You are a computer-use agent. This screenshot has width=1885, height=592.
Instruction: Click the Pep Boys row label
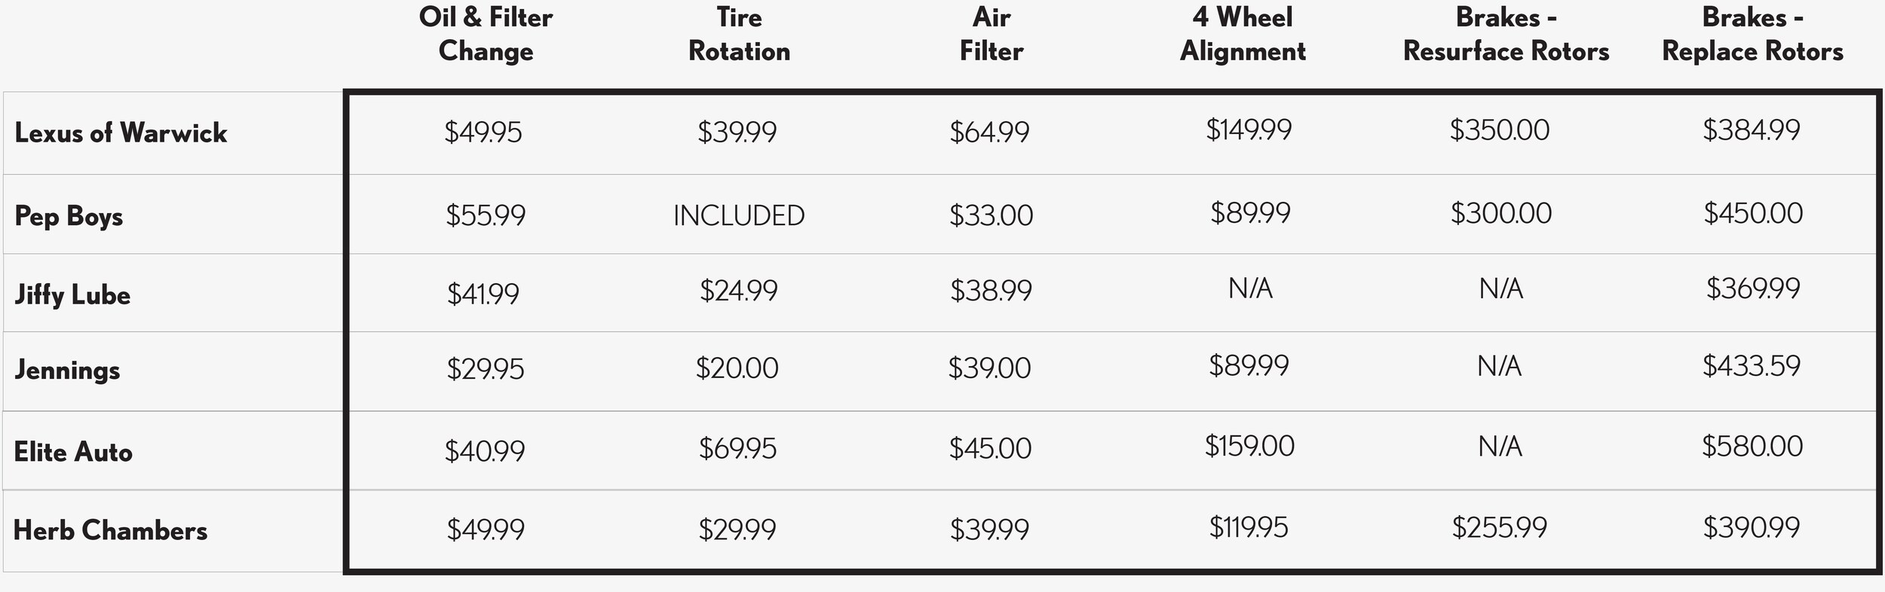pos(69,216)
